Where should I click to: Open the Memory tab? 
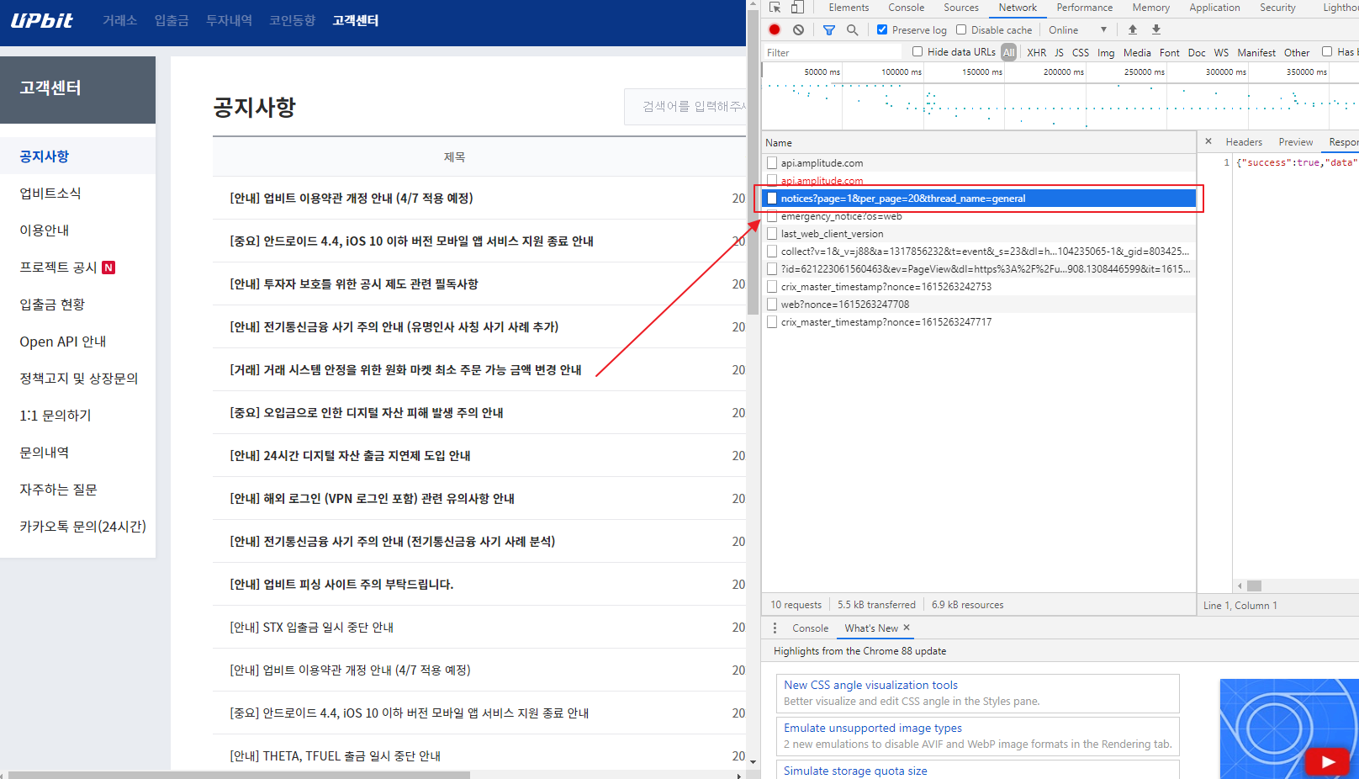tap(1150, 8)
